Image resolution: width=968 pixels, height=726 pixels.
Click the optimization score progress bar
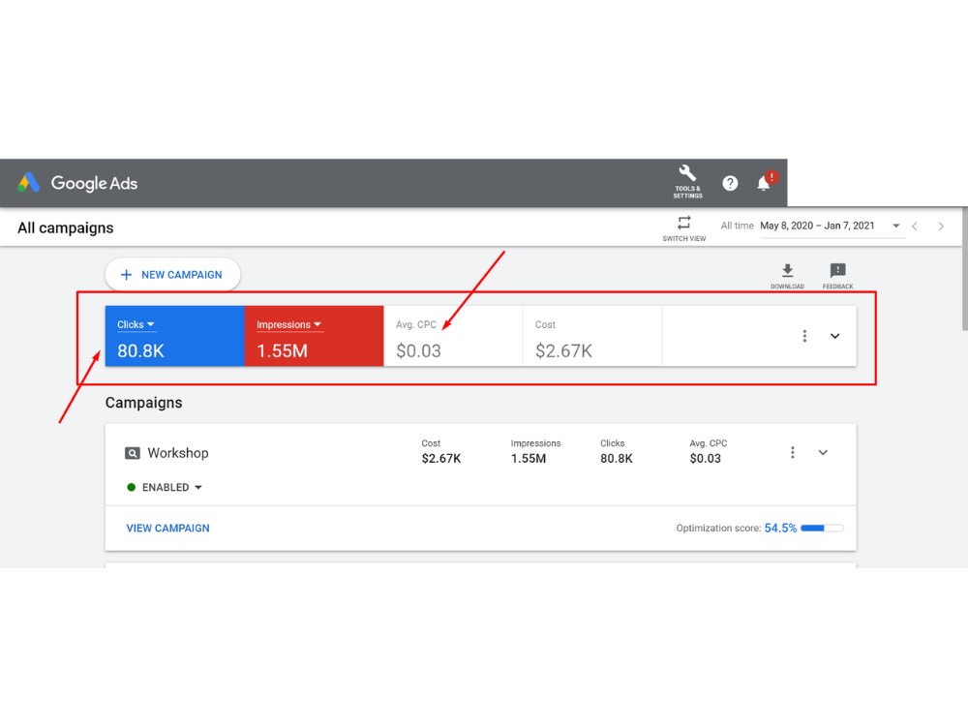click(x=822, y=528)
